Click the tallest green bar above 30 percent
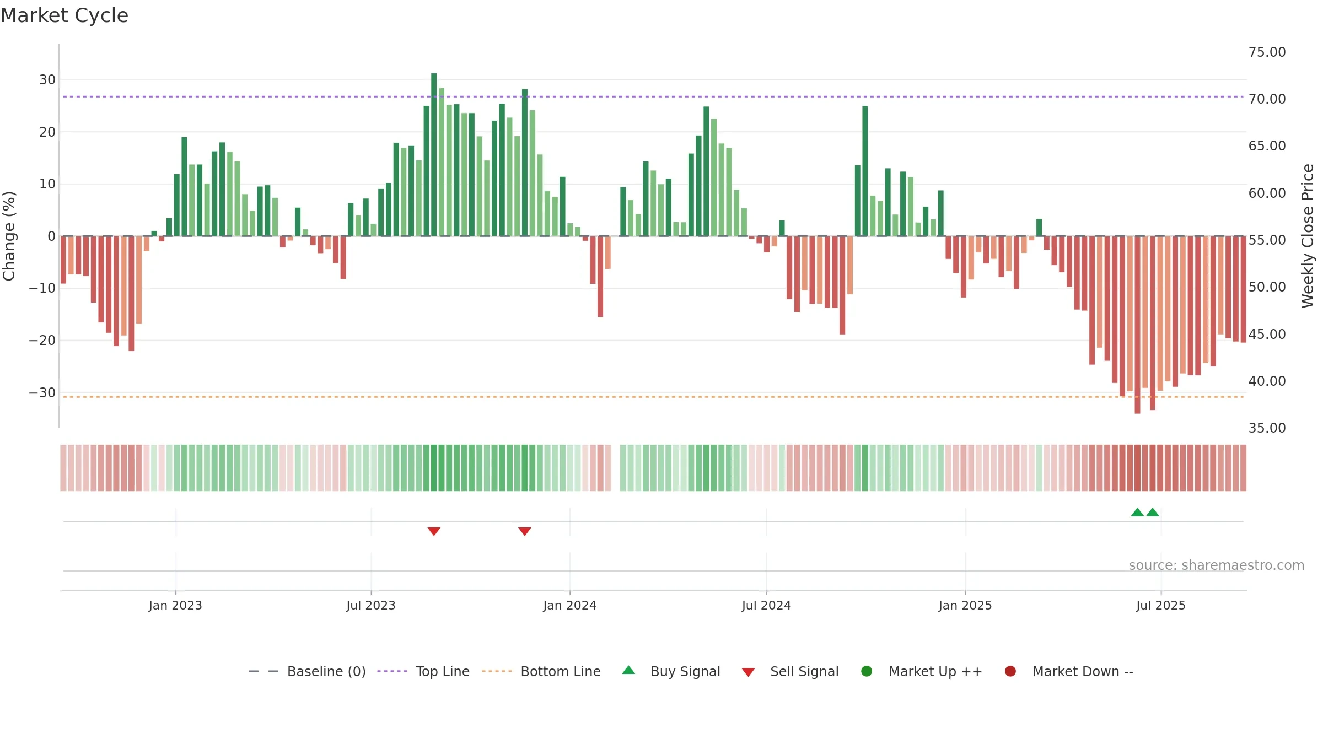The image size is (1323, 744). tap(434, 154)
